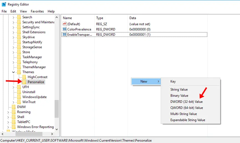Open the Favorites menu
The image size is (240, 143).
click(x=37, y=11)
